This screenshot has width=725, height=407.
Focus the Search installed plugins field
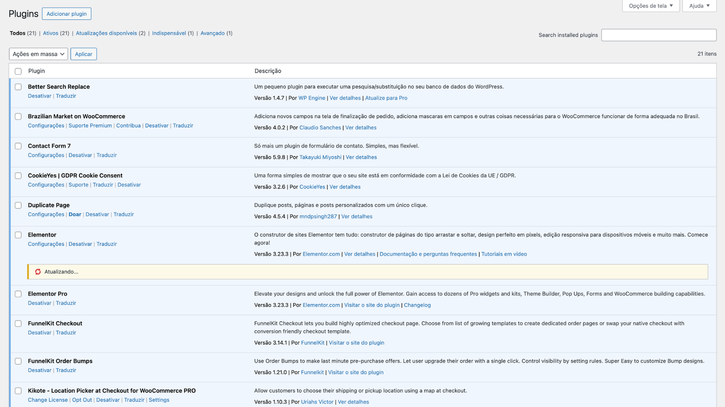click(x=658, y=35)
